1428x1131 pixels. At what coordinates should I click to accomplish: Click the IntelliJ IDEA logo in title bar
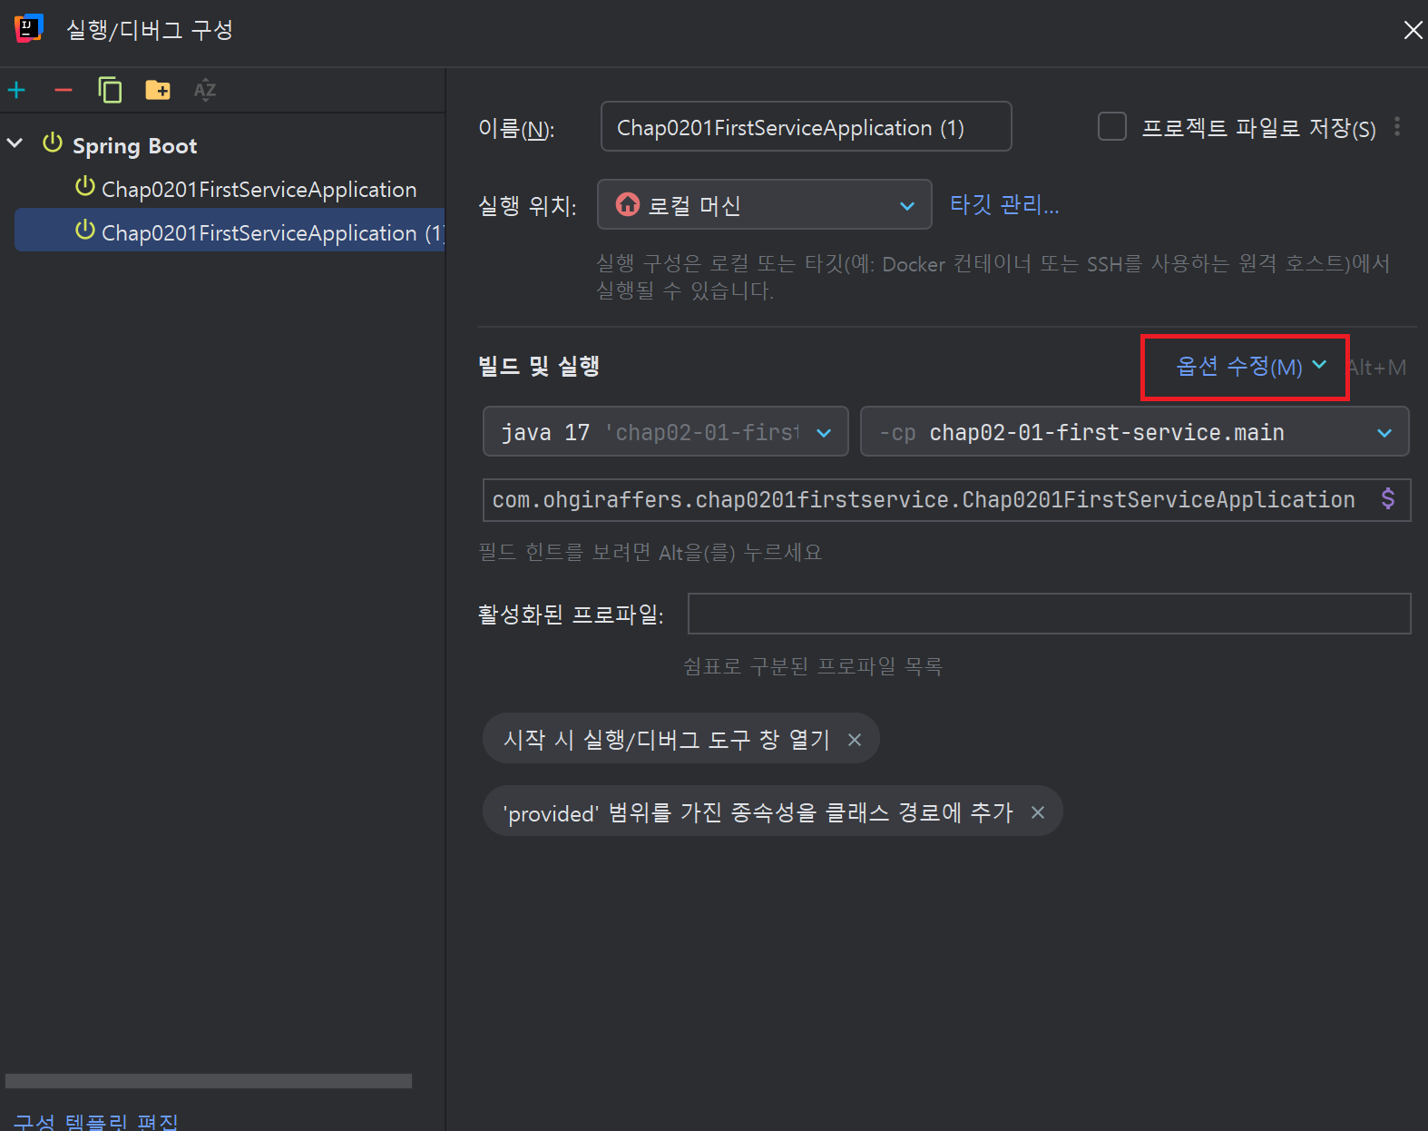(x=28, y=29)
